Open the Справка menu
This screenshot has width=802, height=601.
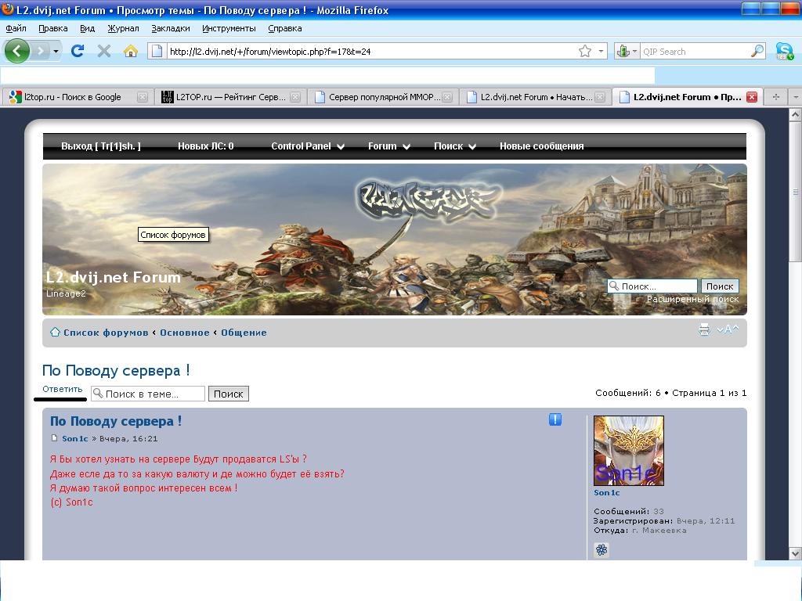coord(285,28)
